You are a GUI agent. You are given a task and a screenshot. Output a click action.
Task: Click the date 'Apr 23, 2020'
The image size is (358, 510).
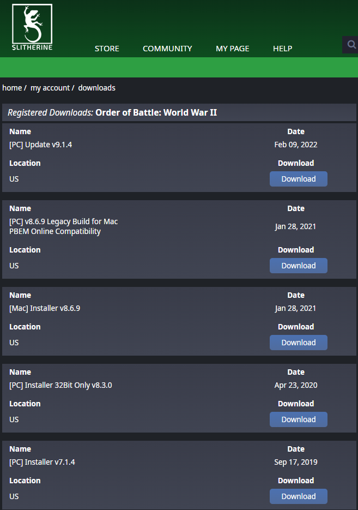tap(296, 385)
